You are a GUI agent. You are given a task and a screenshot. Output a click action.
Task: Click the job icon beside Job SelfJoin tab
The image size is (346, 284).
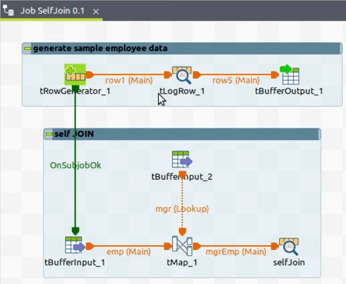pyautogui.click(x=8, y=10)
